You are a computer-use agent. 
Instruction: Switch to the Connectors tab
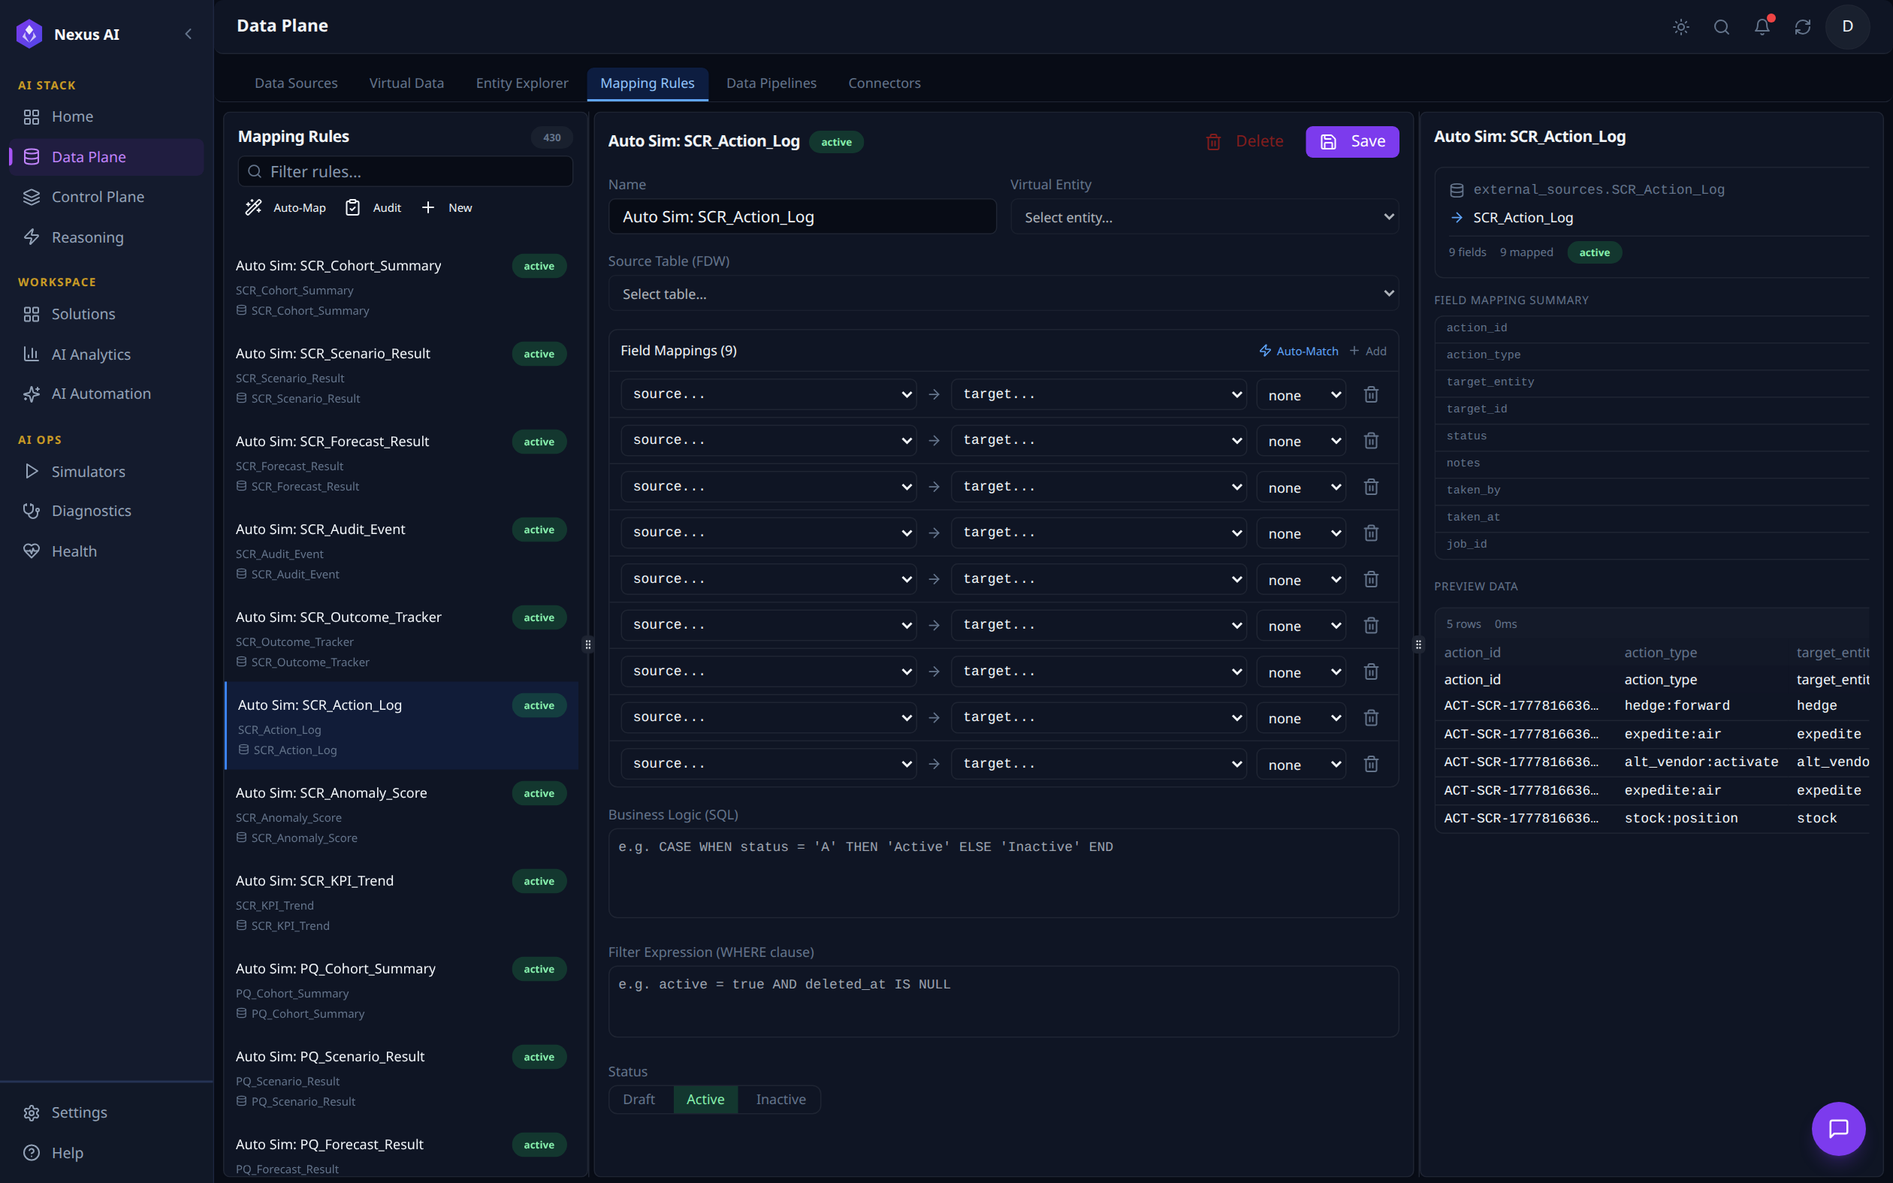pos(884,83)
